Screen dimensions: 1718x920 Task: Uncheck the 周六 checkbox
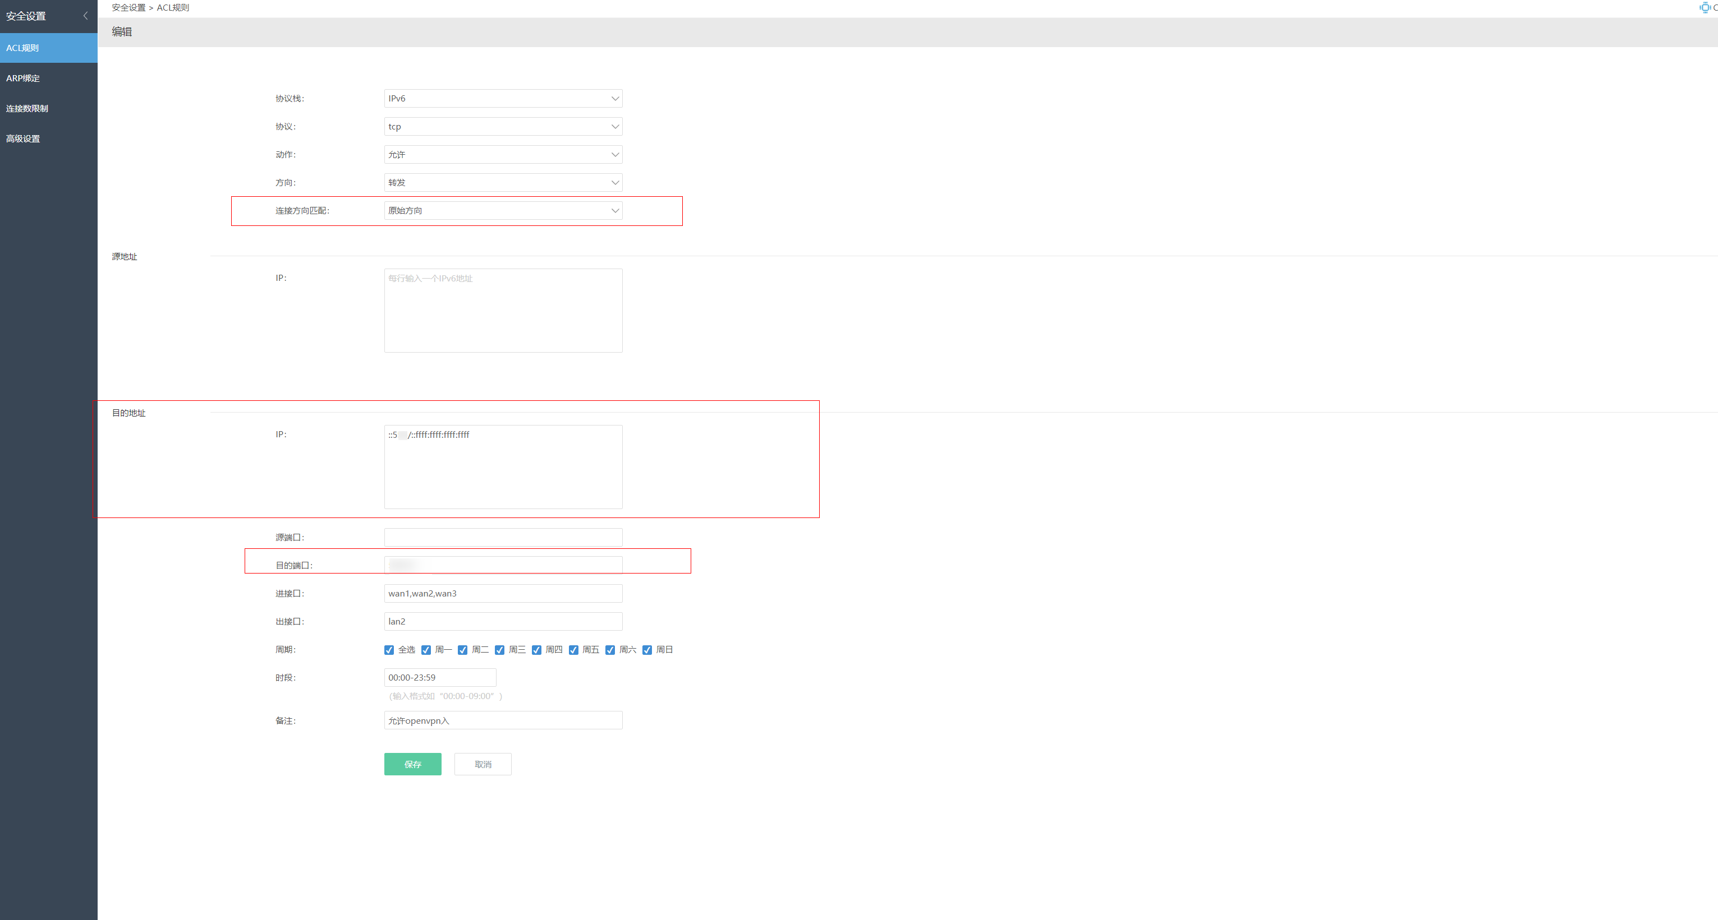pos(610,650)
